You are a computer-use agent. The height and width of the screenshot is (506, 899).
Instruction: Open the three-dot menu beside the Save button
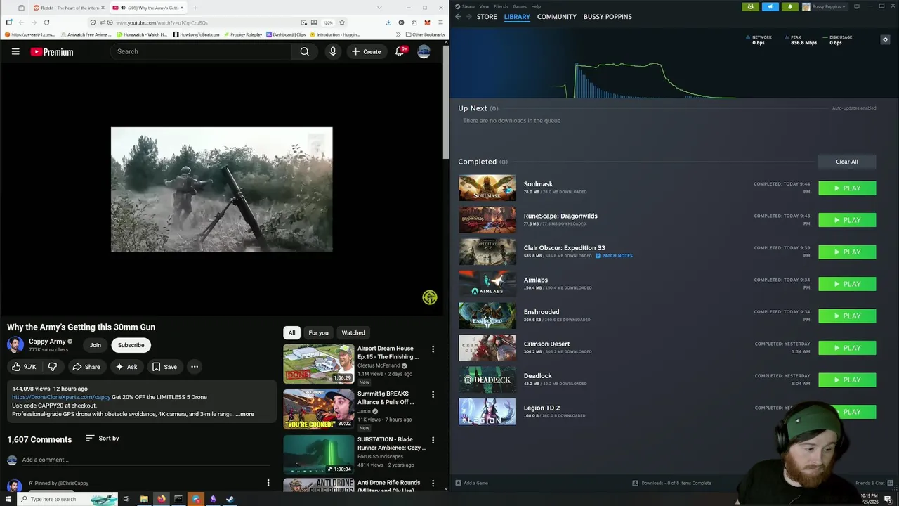coord(195,367)
